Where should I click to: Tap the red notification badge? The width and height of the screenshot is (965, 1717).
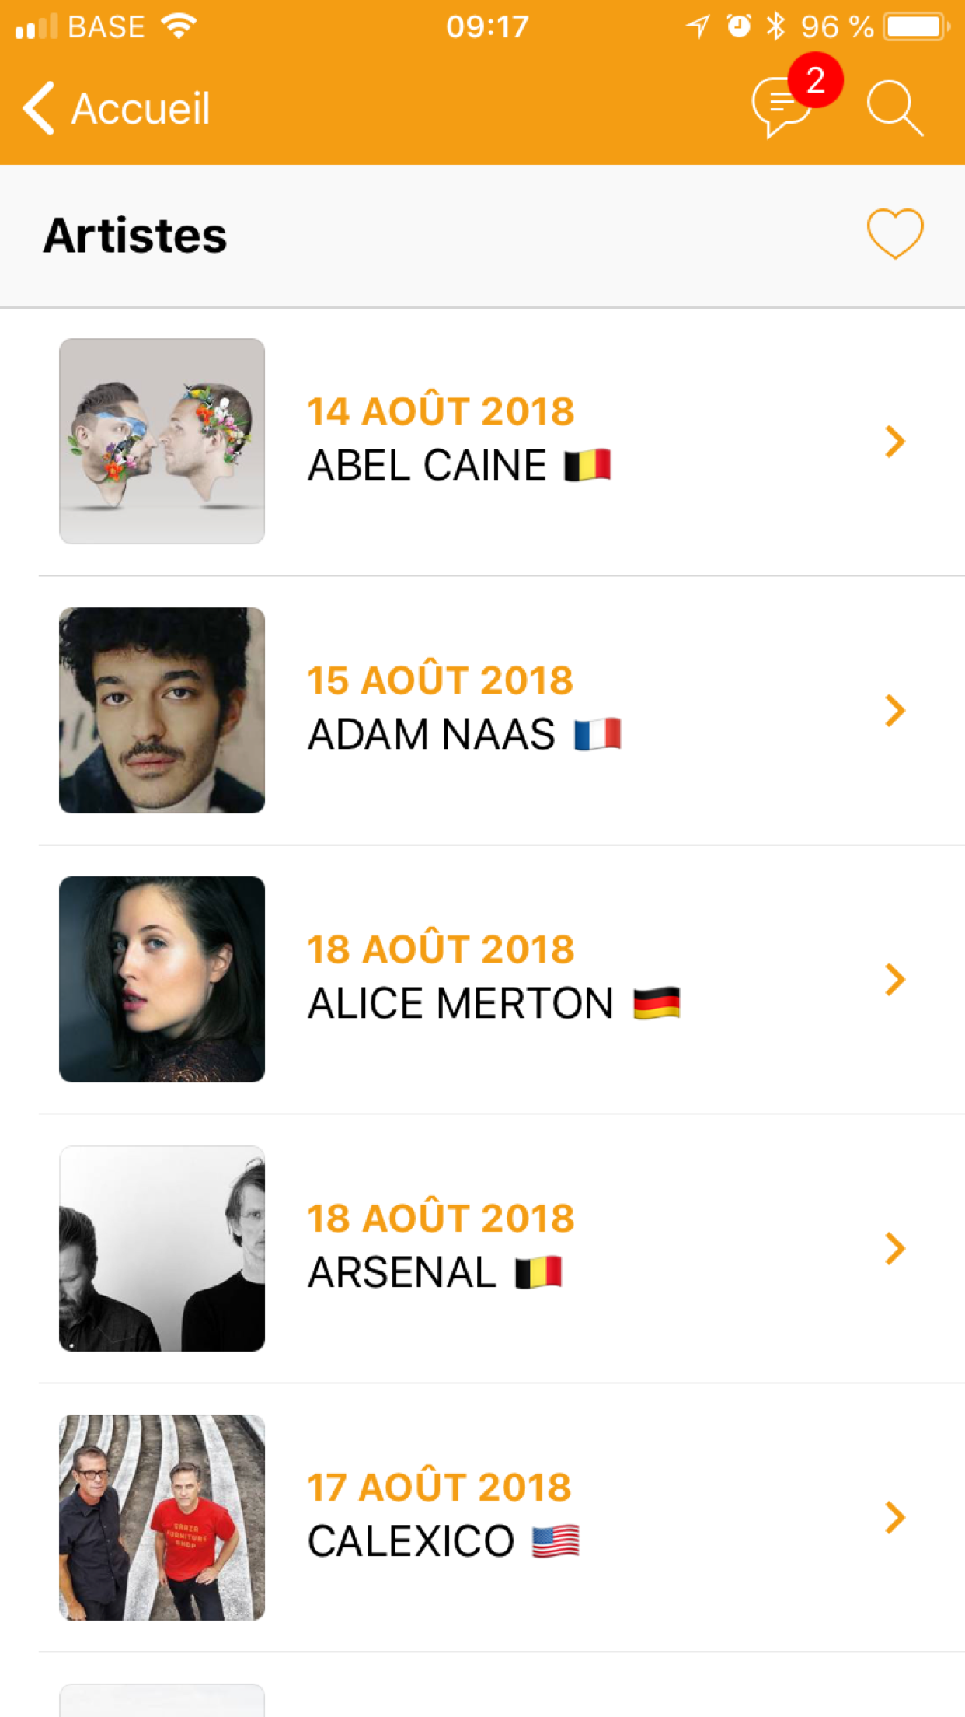pyautogui.click(x=815, y=80)
